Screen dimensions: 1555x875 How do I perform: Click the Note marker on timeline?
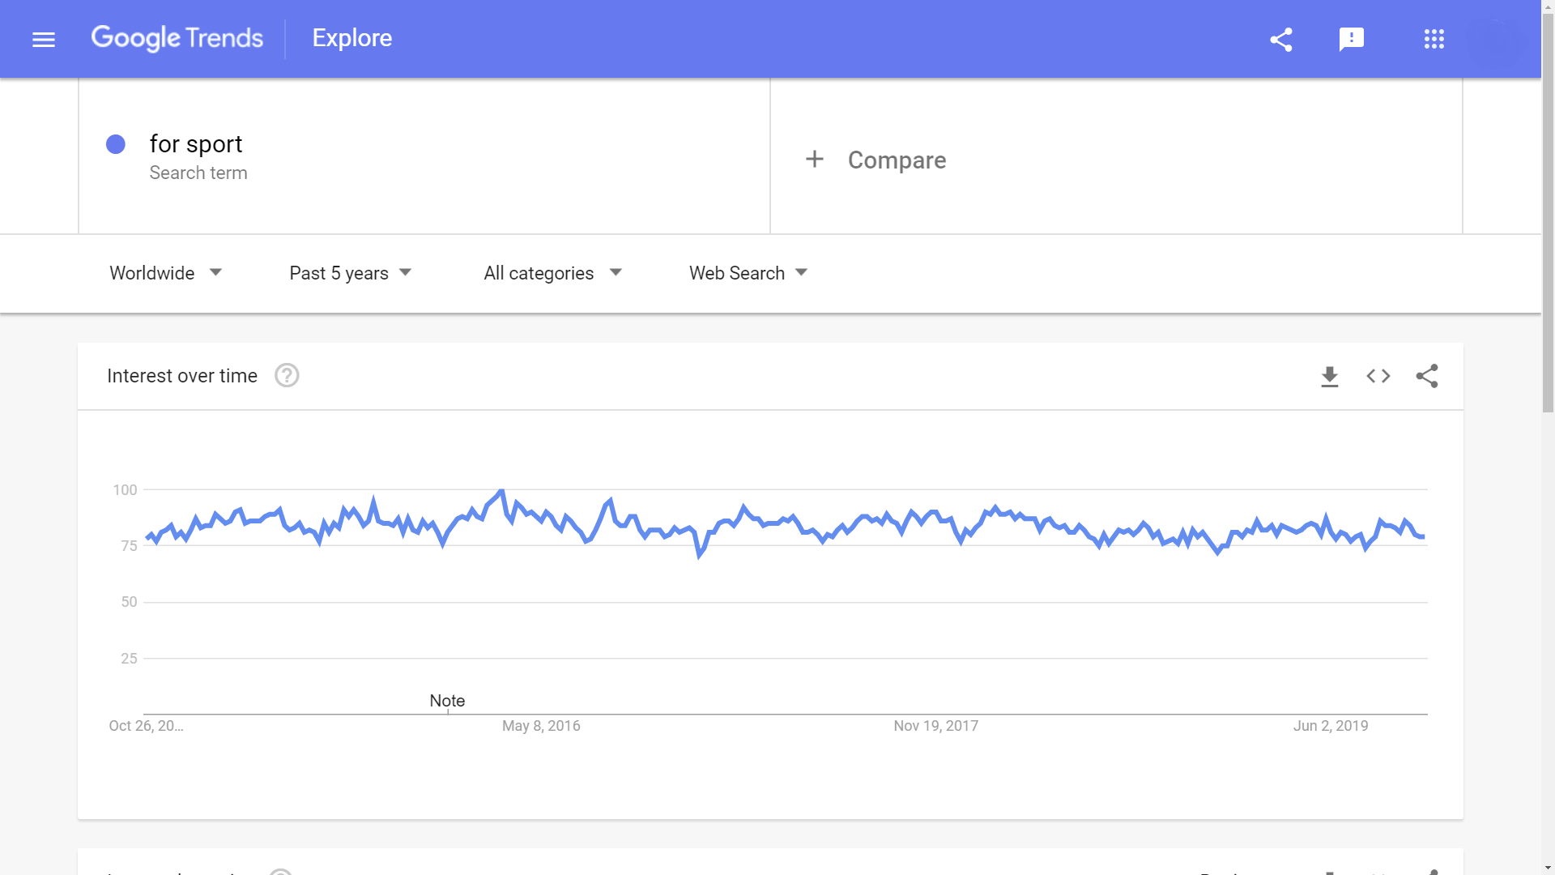[x=447, y=701]
